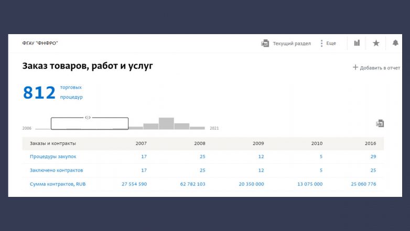This screenshot has width=410, height=231.
Task: Open the Еще three-dots menu
Action: tap(321, 44)
